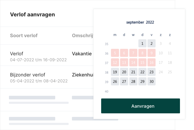Open the september 2022 month header
194x130 pixels.
click(x=140, y=22)
